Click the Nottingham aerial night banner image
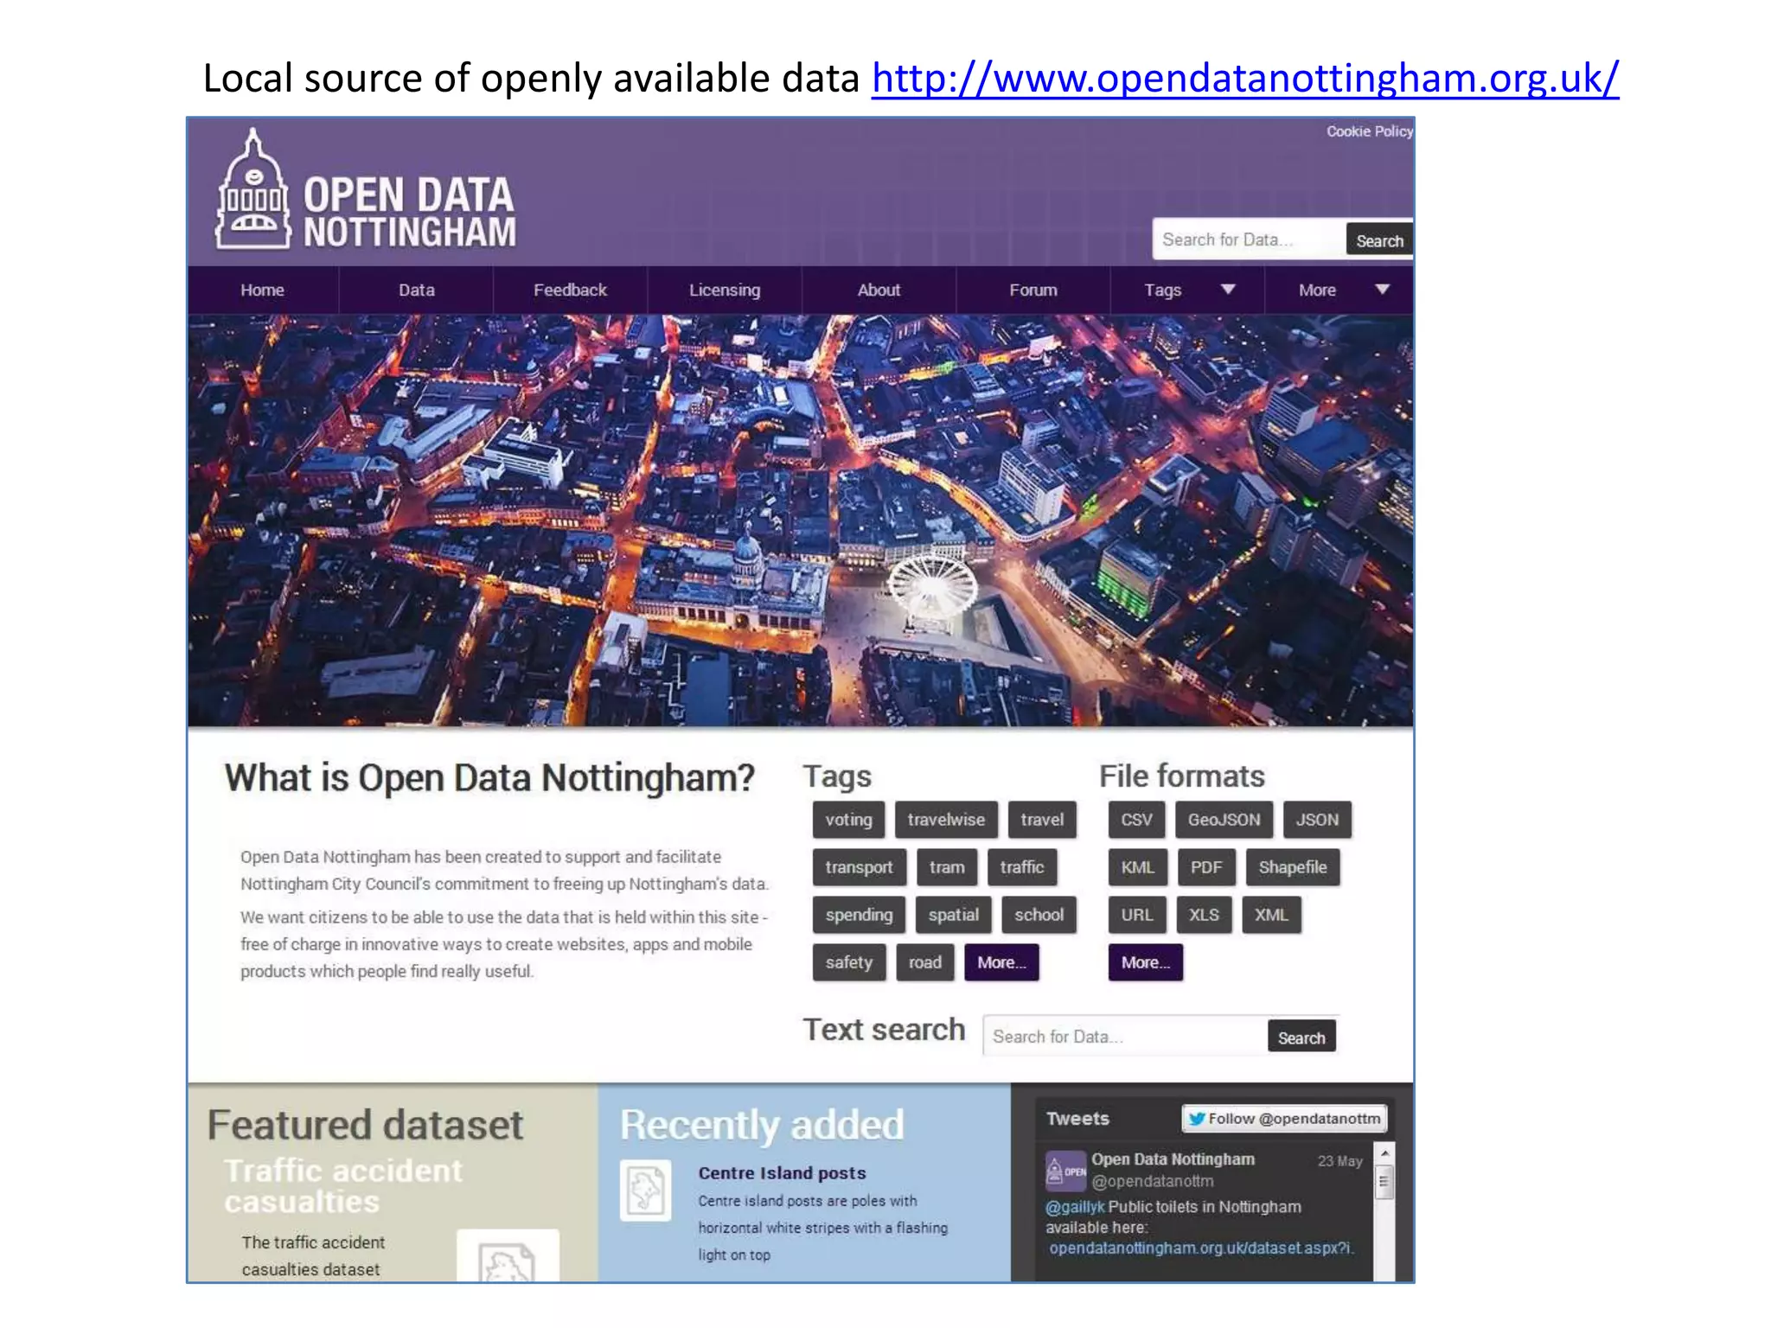The image size is (1771, 1328). 801,520
